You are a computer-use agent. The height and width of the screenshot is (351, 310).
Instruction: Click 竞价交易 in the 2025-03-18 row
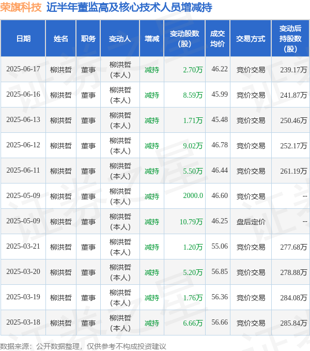[x=251, y=323]
